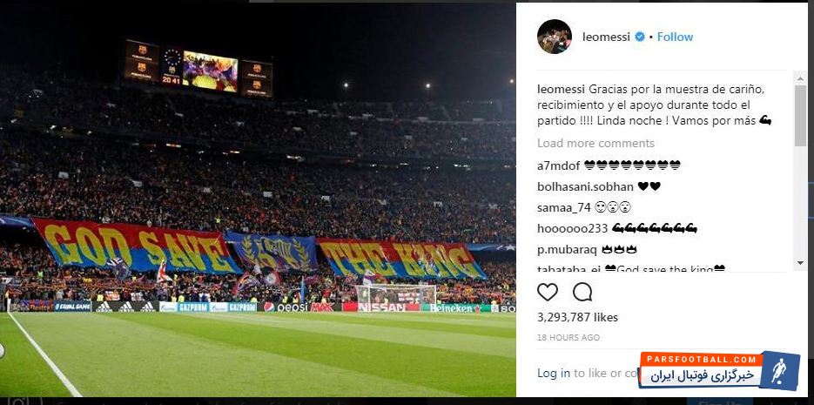
Task: Click the Parsfootball logo watermark
Action: (x=720, y=369)
